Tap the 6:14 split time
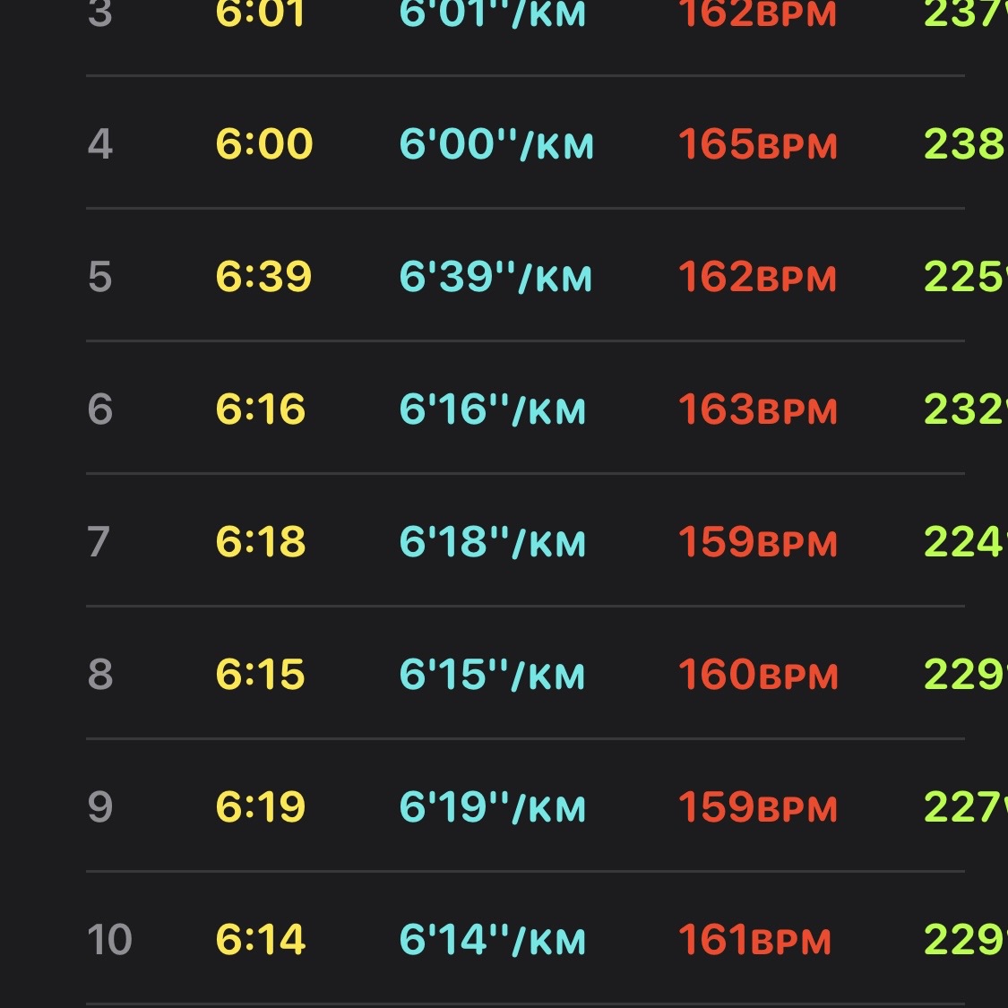Image resolution: width=1008 pixels, height=1008 pixels. (x=261, y=939)
